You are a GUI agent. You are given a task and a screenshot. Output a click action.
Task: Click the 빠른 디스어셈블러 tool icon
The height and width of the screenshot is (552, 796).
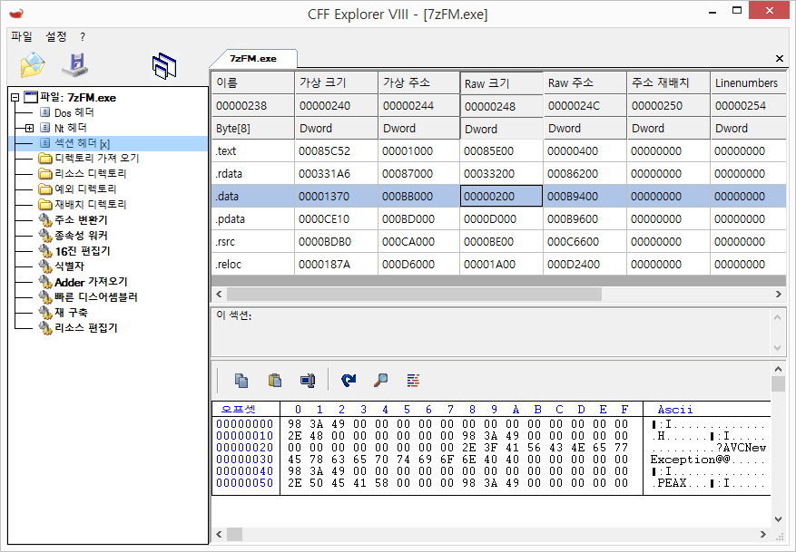click(x=45, y=297)
